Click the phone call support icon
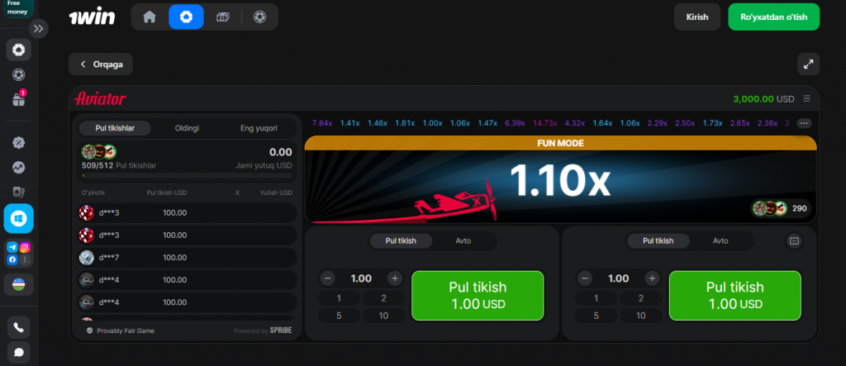Viewport: 846px width, 366px height. (18, 327)
